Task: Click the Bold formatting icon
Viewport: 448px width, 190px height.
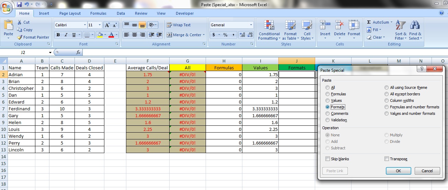Action: (x=58, y=35)
